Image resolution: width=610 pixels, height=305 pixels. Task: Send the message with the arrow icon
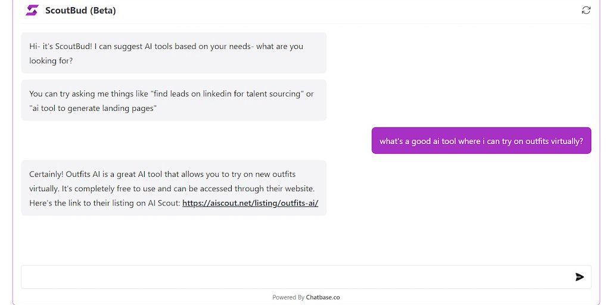click(x=580, y=277)
